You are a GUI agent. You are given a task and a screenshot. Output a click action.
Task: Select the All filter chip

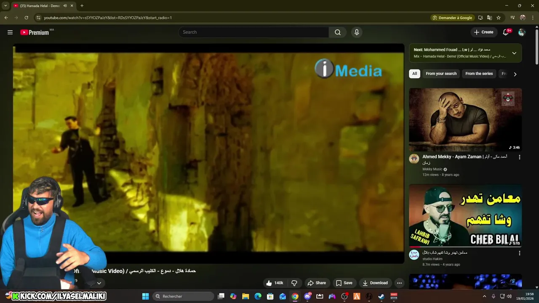pos(414,74)
